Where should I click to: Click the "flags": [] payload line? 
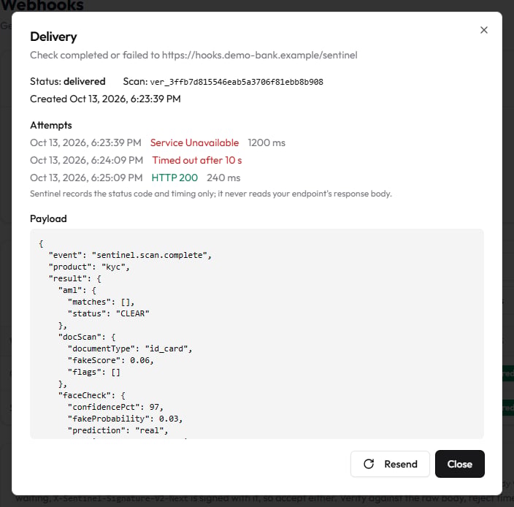(x=94, y=373)
